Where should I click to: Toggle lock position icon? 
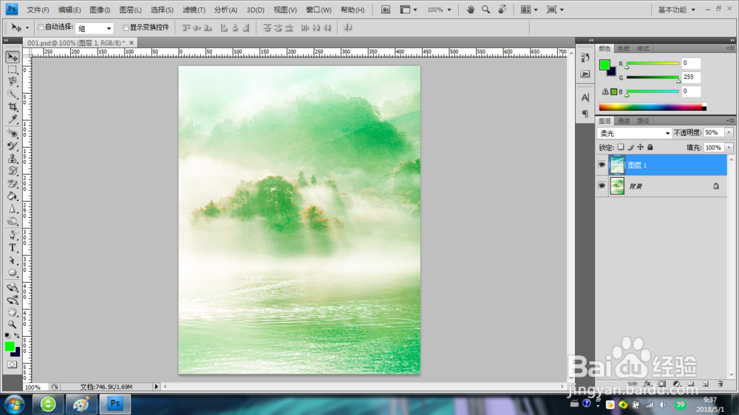click(x=640, y=148)
